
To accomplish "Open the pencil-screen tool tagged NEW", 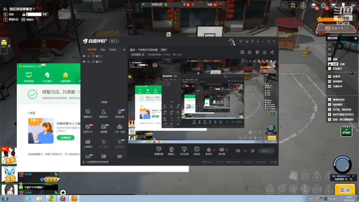I will [x=104, y=128].
